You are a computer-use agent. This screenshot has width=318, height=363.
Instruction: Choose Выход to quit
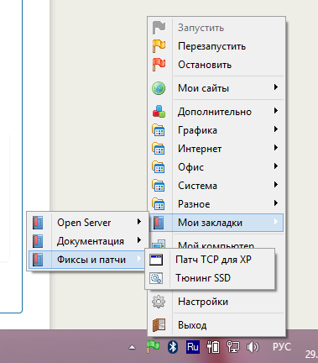(216, 325)
